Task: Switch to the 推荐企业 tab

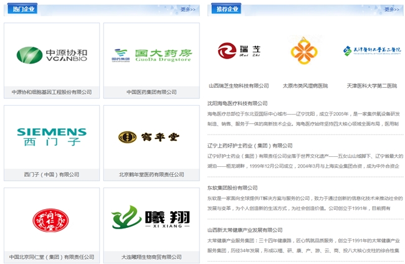Action: coord(227,9)
